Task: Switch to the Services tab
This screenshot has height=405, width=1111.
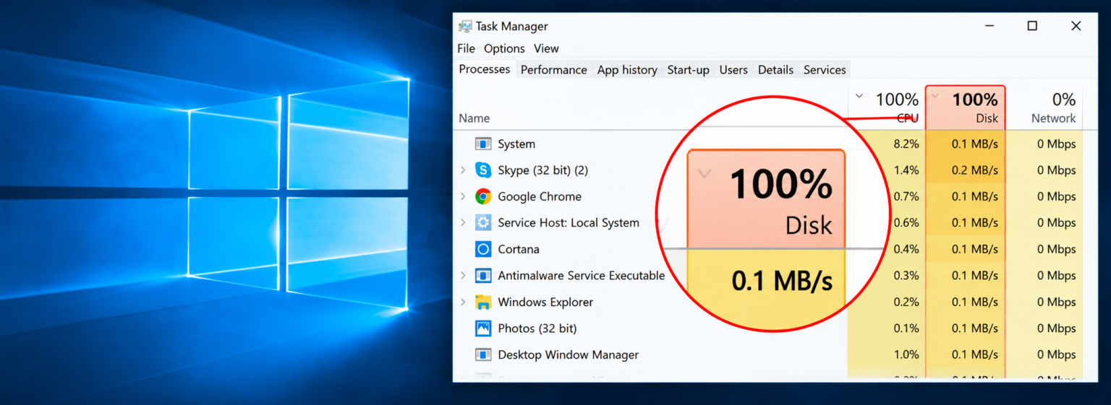Action: tap(825, 70)
